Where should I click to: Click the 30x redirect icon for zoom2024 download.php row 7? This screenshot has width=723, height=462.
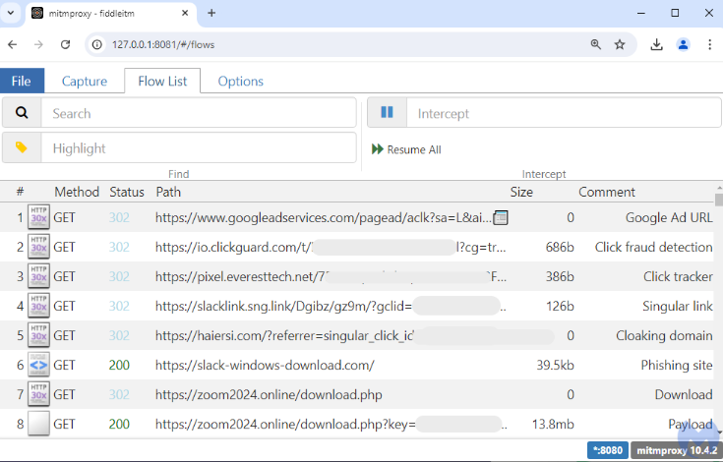tap(38, 394)
